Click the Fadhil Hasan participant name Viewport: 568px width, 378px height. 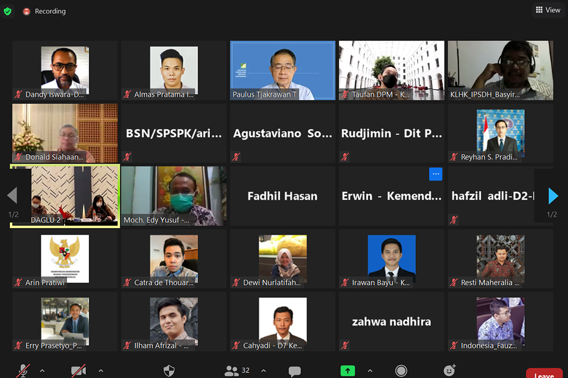pyautogui.click(x=282, y=196)
